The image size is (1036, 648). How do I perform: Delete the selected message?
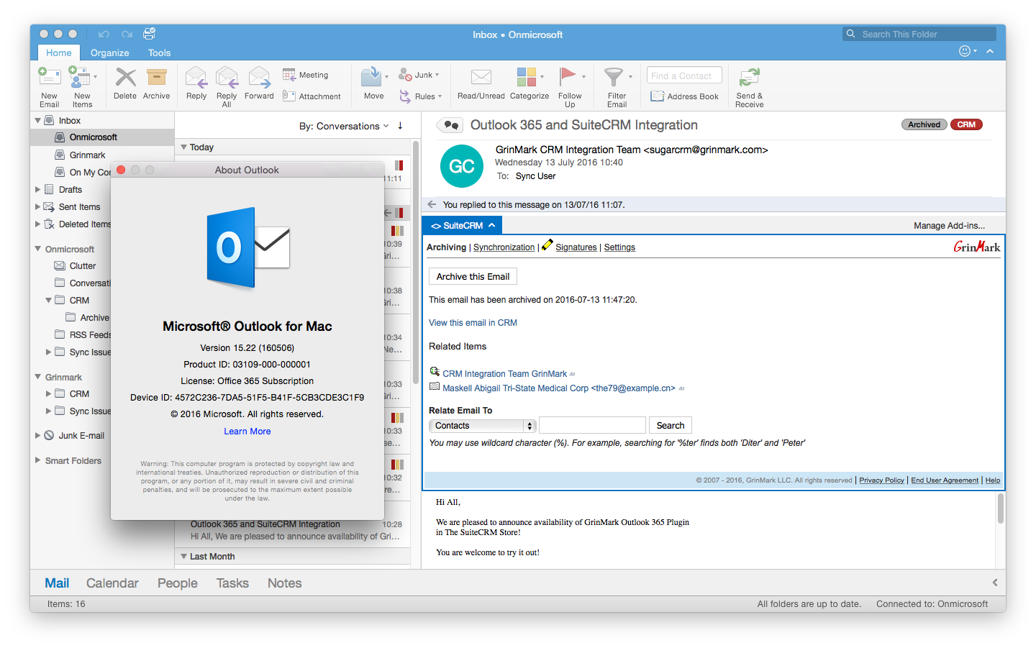(x=125, y=84)
